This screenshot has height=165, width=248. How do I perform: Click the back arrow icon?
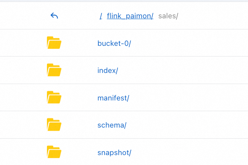pyautogui.click(x=54, y=16)
